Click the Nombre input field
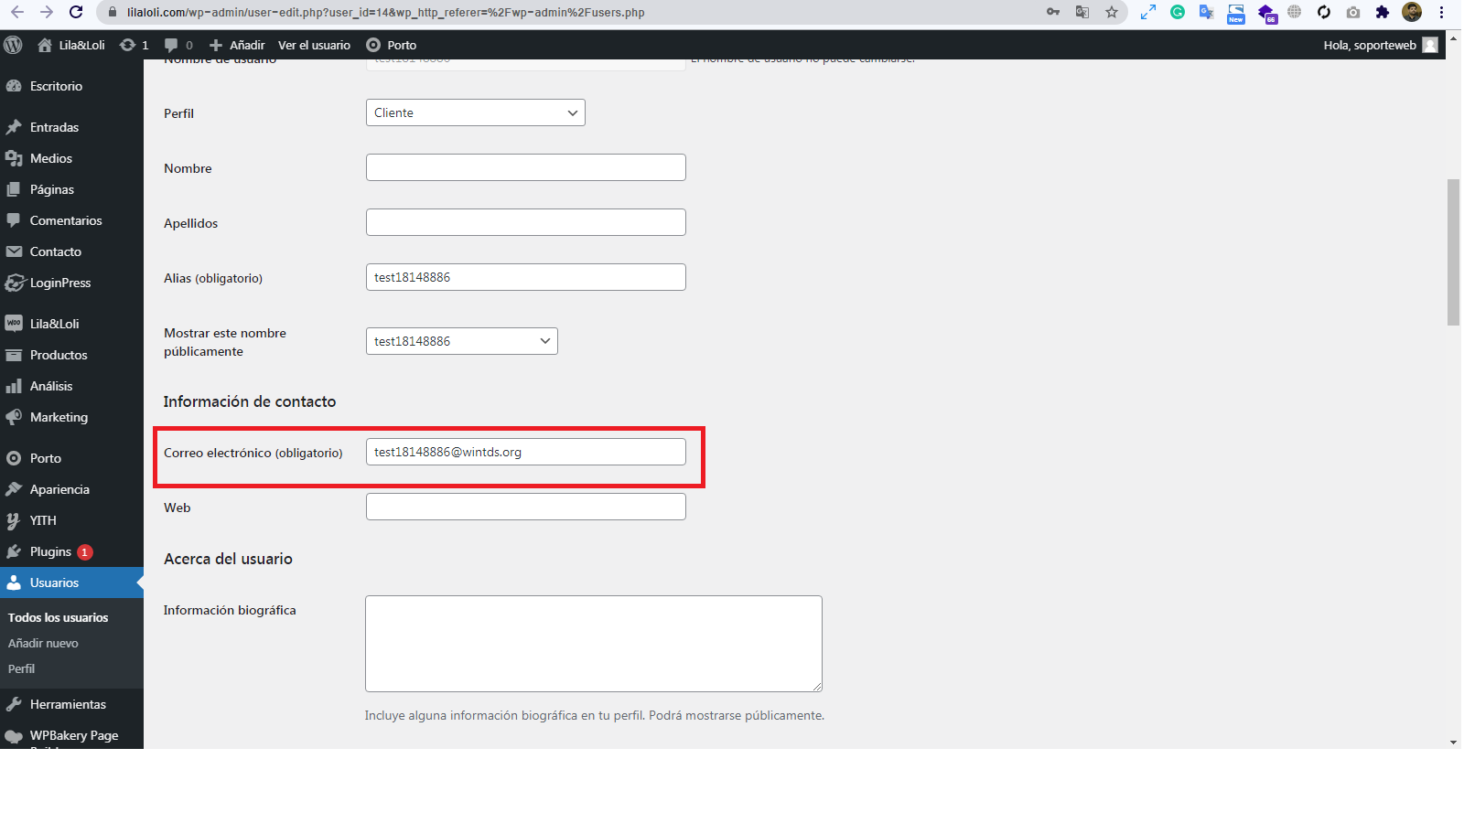Image resolution: width=1464 pixels, height=823 pixels. pos(525,167)
